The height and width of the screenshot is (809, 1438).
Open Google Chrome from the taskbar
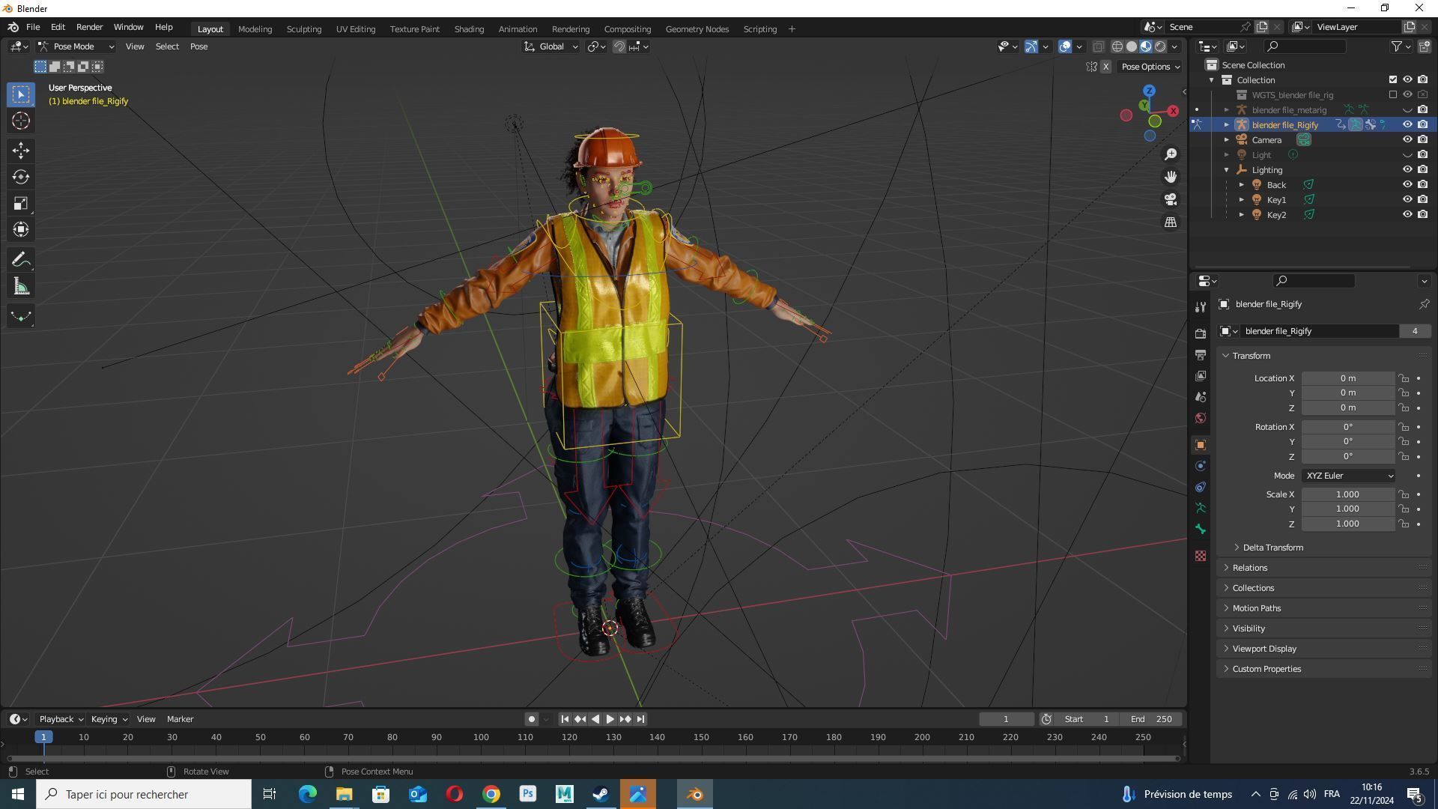pos(491,794)
